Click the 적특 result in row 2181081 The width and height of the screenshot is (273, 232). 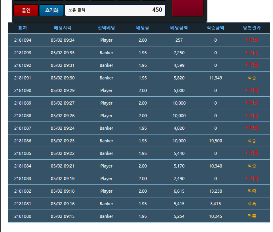(x=252, y=204)
